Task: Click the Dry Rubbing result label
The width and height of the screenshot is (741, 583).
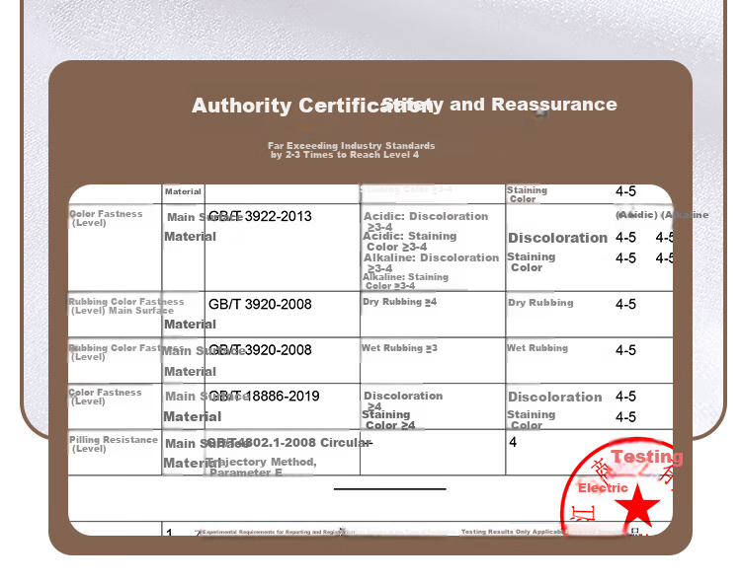Action: coord(540,303)
